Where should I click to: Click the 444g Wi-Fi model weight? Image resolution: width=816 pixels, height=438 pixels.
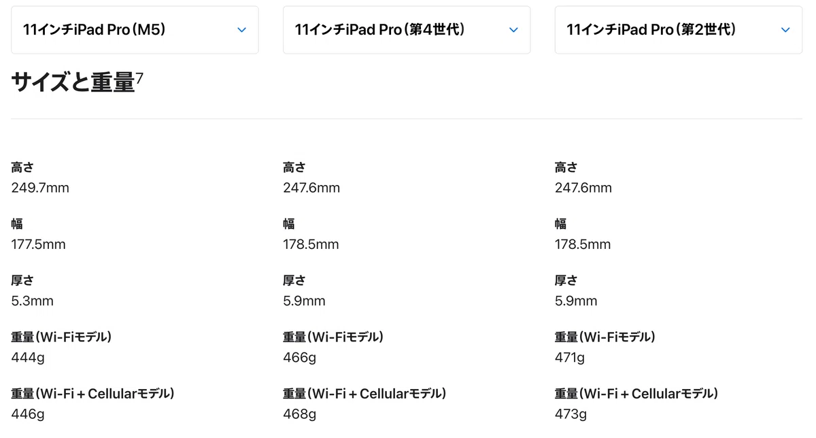pyautogui.click(x=27, y=357)
